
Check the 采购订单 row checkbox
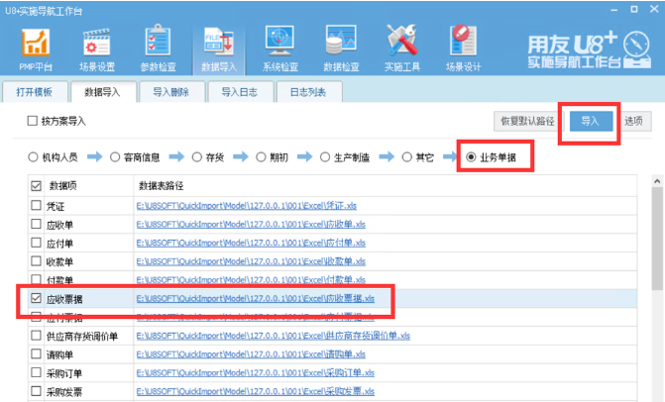click(x=36, y=372)
